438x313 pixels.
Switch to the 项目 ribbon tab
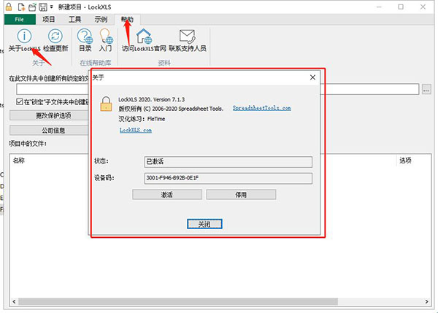pyautogui.click(x=50, y=20)
